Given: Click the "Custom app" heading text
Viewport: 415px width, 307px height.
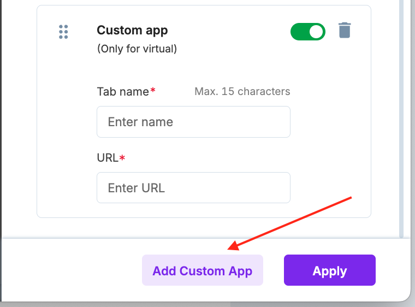Looking at the screenshot, I should coord(132,31).
